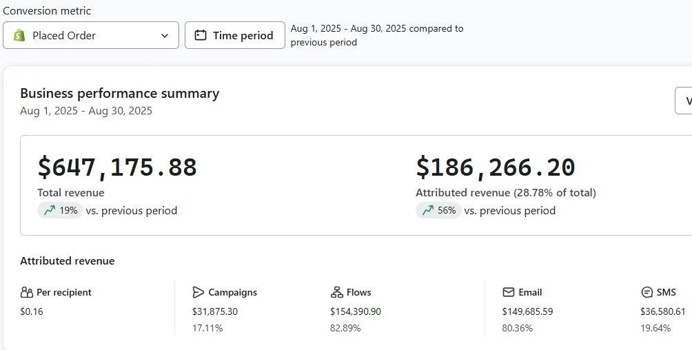Click the Per recipient people icon
This screenshot has width=692, height=350.
(x=27, y=292)
